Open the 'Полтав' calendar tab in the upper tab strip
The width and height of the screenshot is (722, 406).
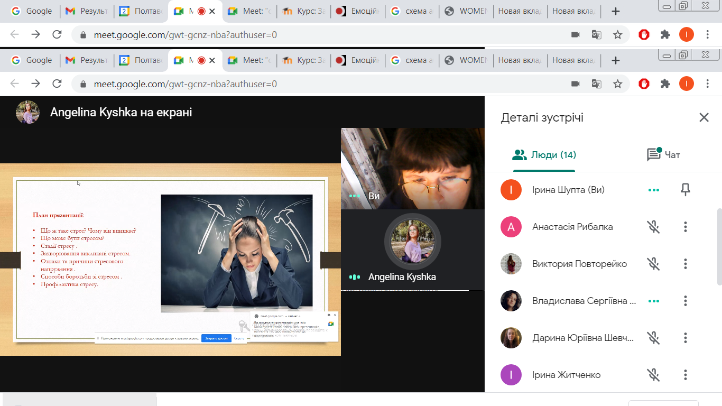click(x=141, y=12)
